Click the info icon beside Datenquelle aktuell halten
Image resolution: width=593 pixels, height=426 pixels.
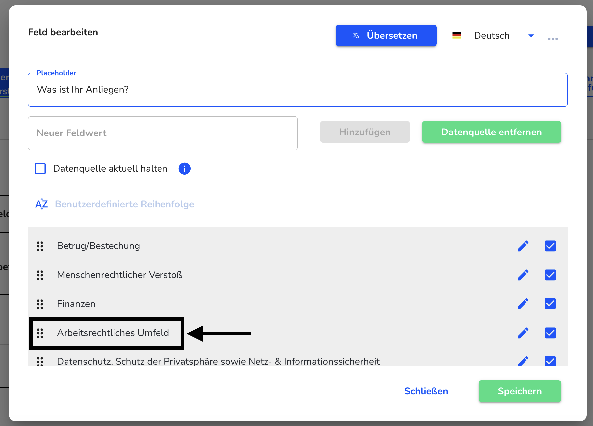pyautogui.click(x=184, y=169)
